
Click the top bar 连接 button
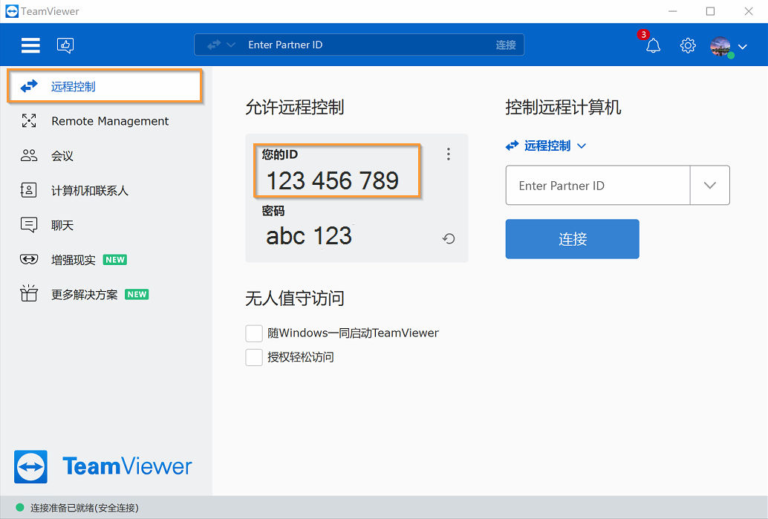(506, 45)
